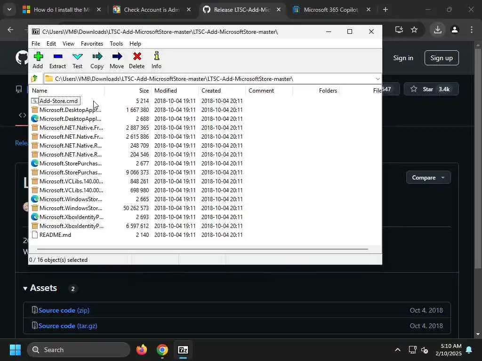Open Firefox from the taskbar
Screen dimensions: 482x361
click(142, 350)
